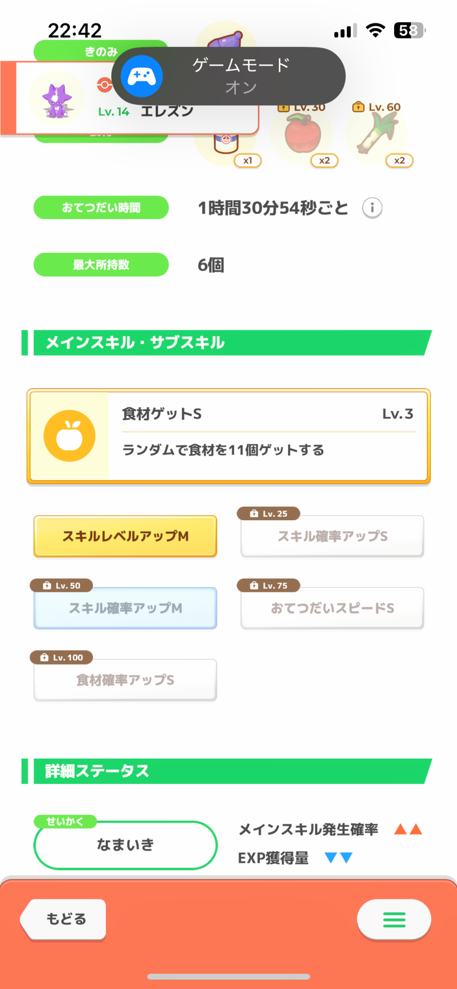Tap the ゲームモード notification banner
Image resolution: width=457 pixels, height=989 pixels.
(x=241, y=76)
